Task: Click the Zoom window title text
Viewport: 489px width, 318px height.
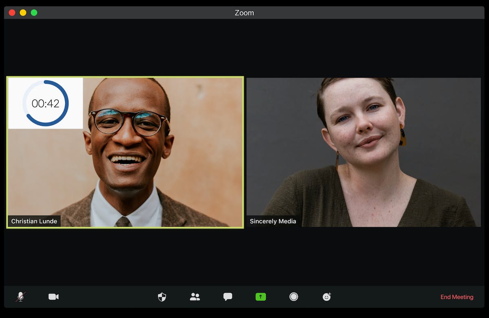Action: [244, 13]
